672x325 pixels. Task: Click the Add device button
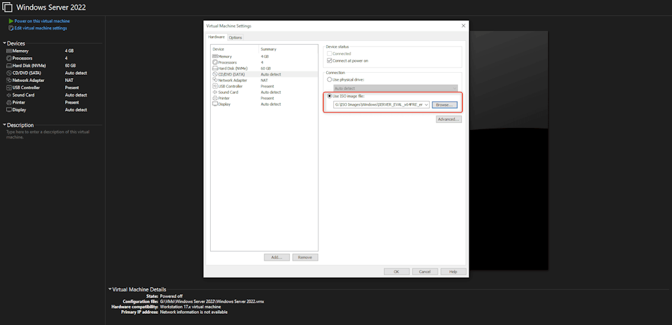coord(276,257)
